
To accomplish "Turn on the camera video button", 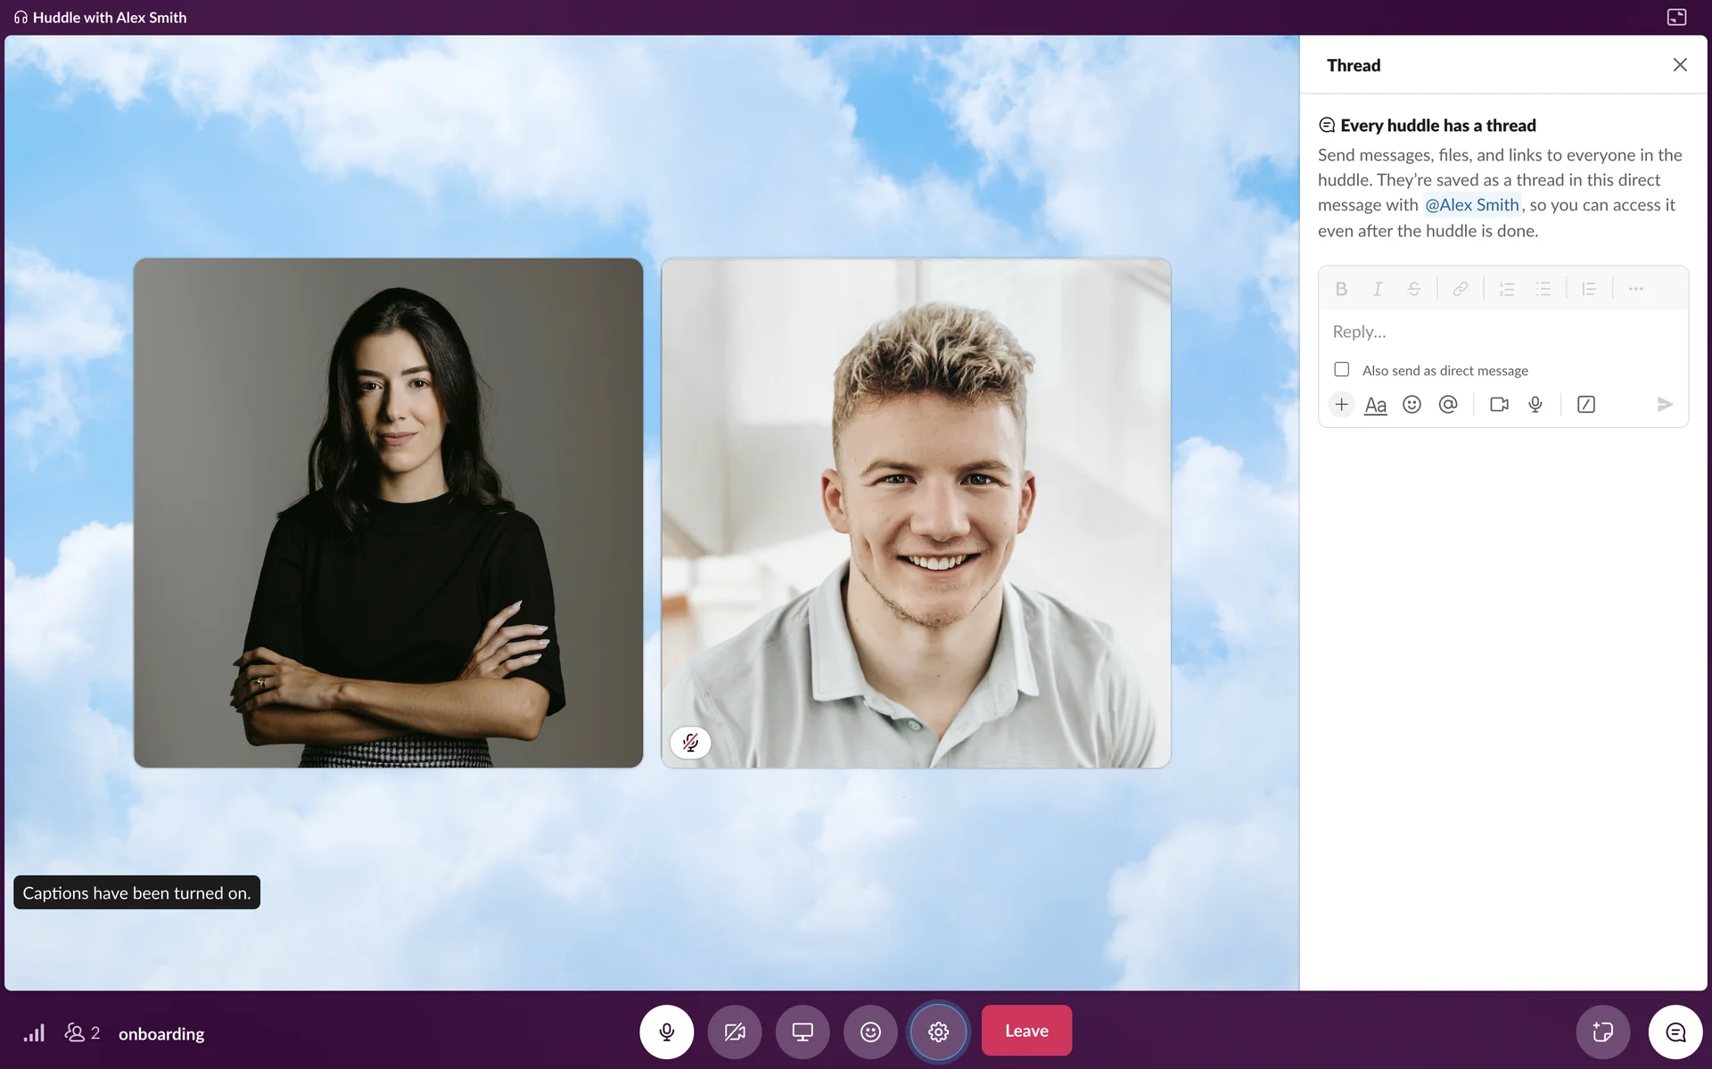I will coord(734,1032).
